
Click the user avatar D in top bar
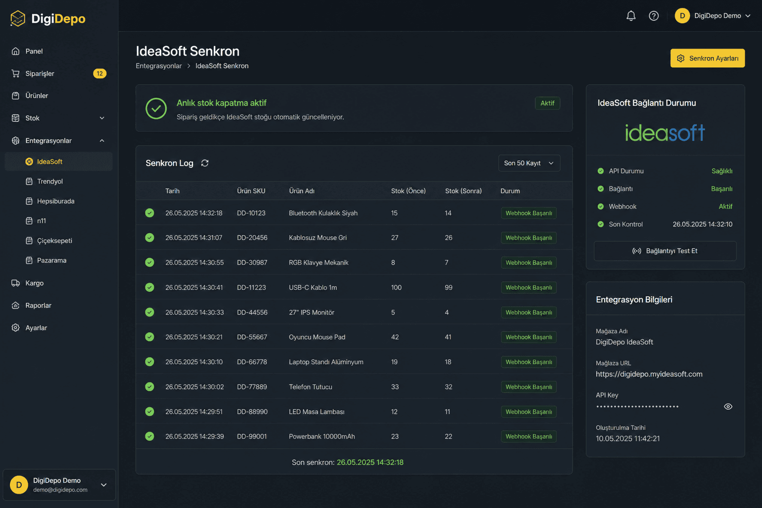(682, 16)
